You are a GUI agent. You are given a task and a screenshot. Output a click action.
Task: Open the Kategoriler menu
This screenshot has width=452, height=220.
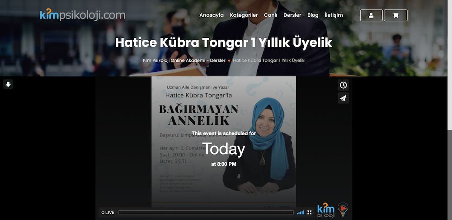(x=244, y=15)
